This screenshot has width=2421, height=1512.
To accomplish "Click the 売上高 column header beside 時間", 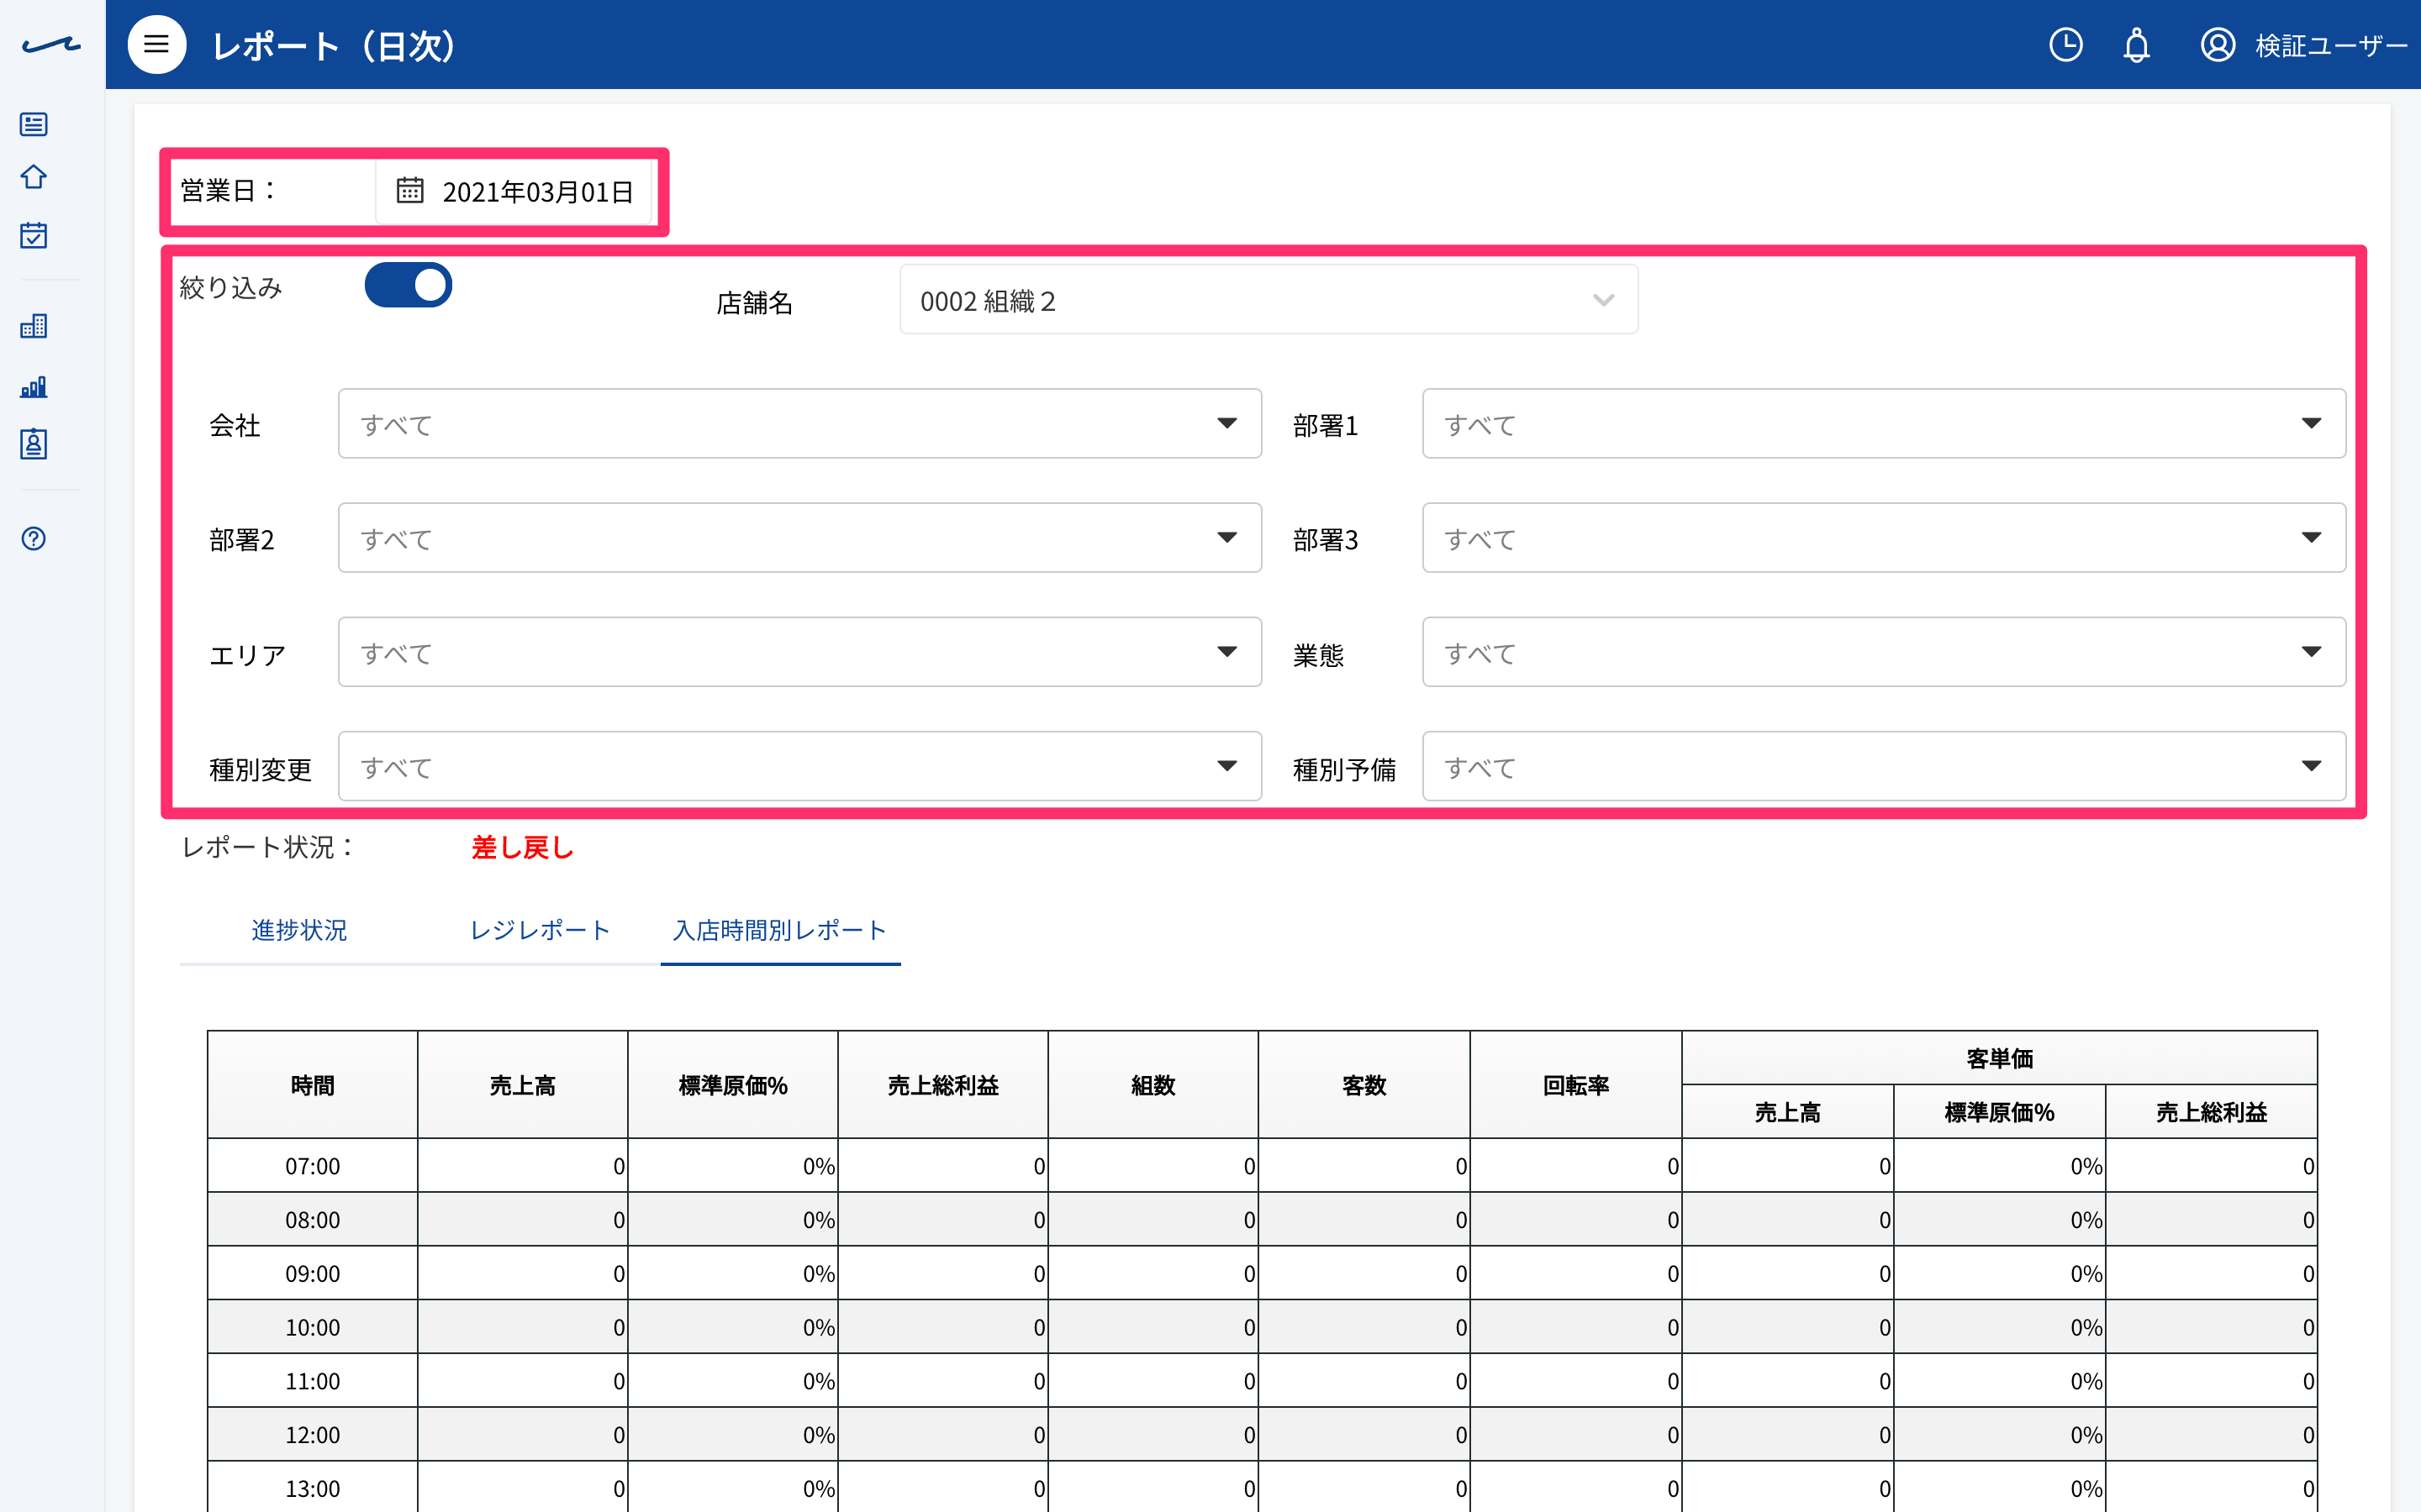I will pos(522,1085).
